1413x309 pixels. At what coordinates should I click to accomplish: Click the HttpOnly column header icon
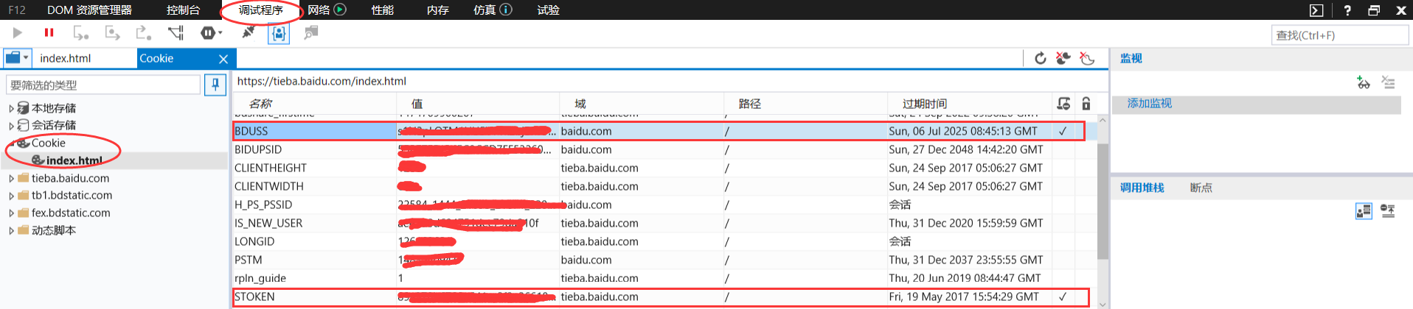tap(1063, 104)
